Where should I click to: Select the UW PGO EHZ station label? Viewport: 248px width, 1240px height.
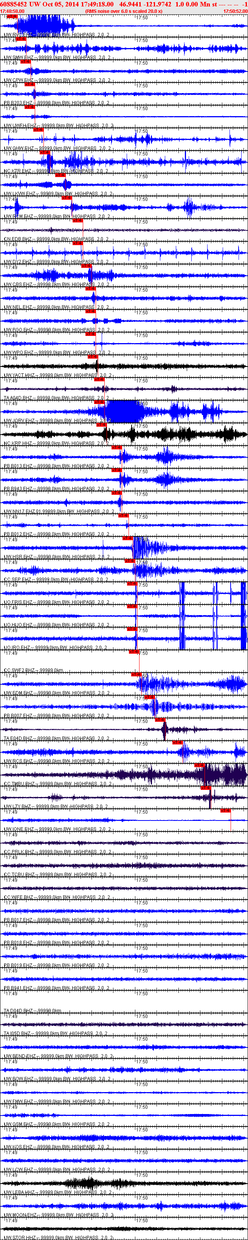click(x=57, y=330)
